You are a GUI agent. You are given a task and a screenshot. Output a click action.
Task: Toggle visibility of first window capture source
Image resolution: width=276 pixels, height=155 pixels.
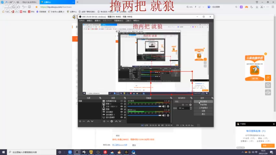(121, 112)
